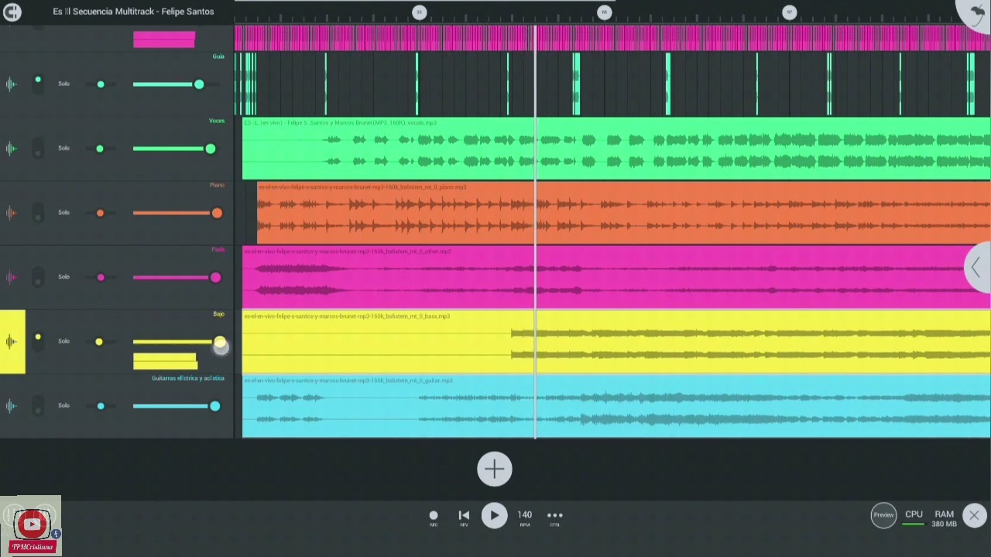The height and width of the screenshot is (557, 991).
Task: Set the Guia track volume slider
Action: coord(177,84)
